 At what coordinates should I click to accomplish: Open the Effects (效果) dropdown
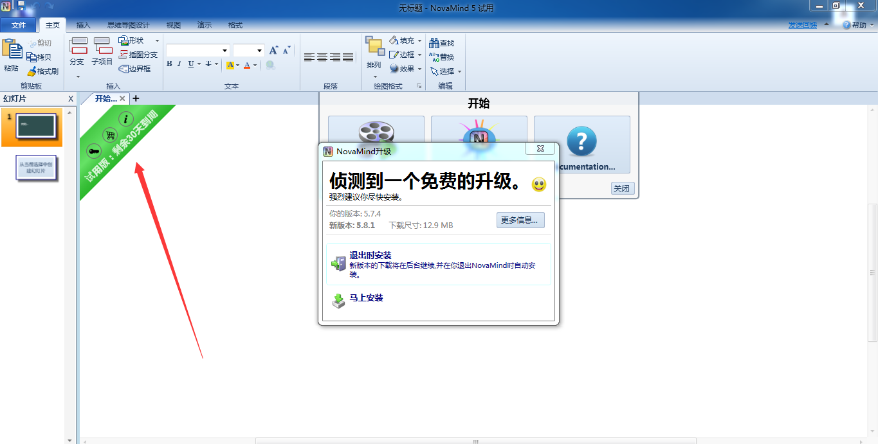pyautogui.click(x=420, y=69)
